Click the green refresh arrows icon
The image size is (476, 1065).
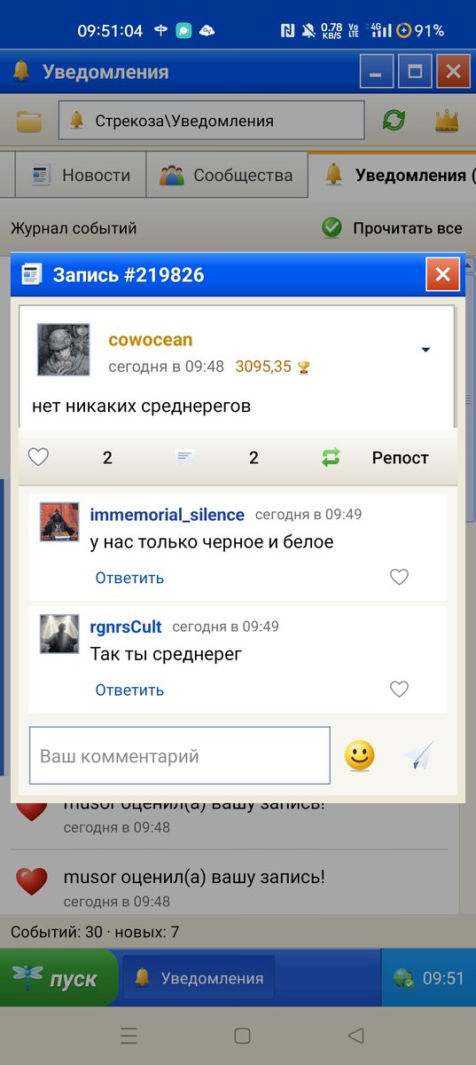394,121
